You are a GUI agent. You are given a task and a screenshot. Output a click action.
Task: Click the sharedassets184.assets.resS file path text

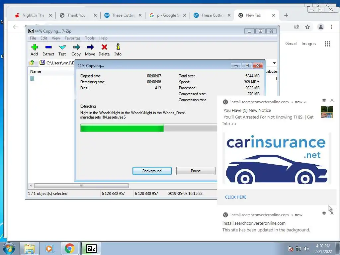[x=103, y=117]
